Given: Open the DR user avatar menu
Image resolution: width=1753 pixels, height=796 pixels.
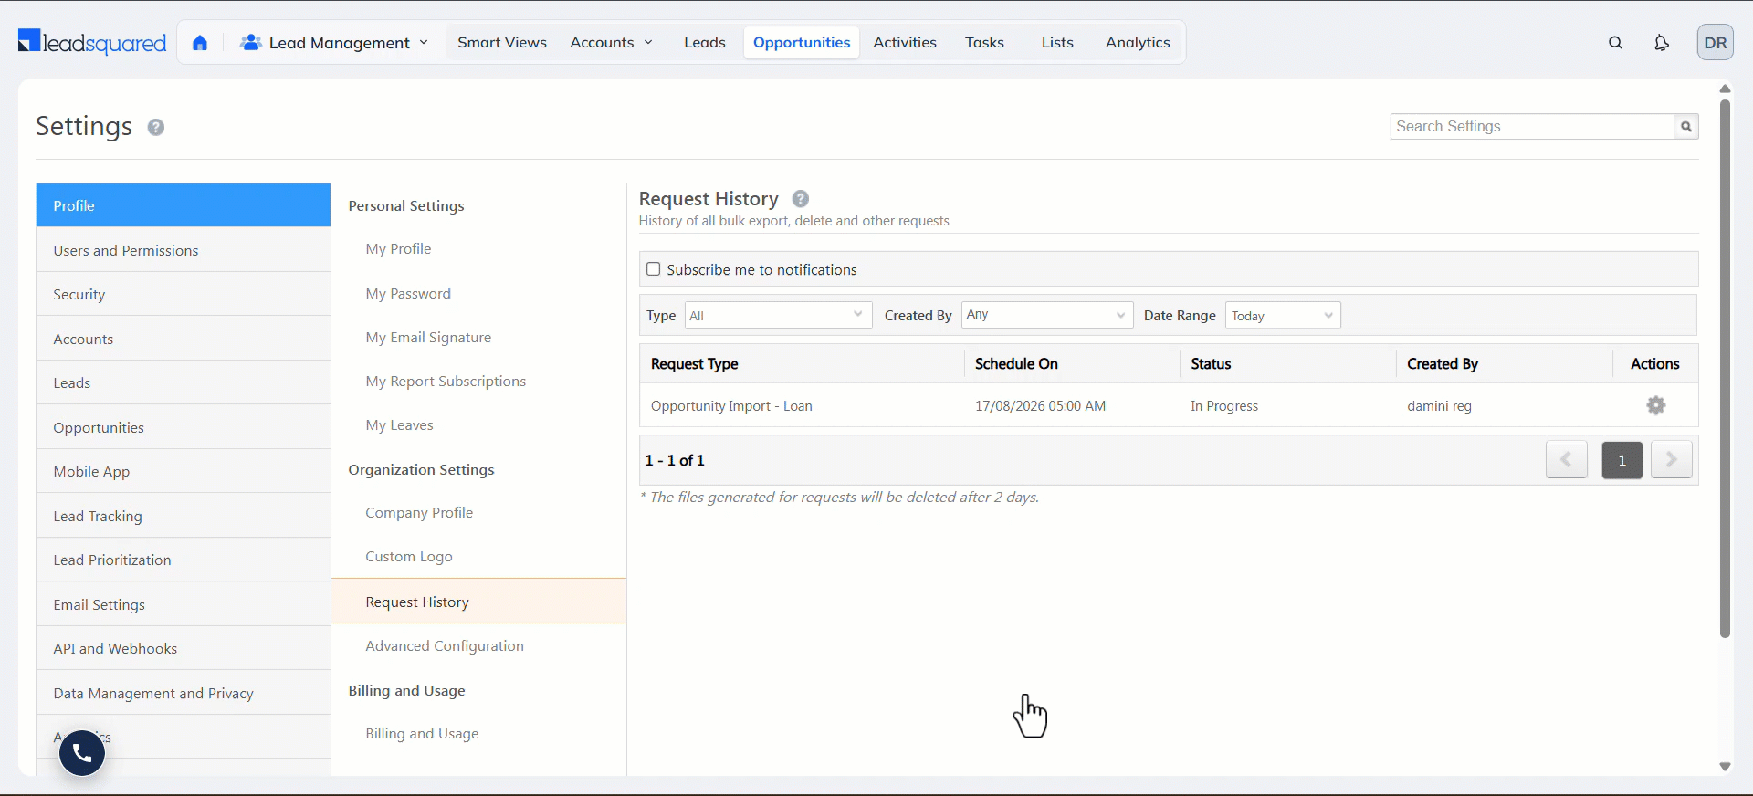Looking at the screenshot, I should (1715, 43).
